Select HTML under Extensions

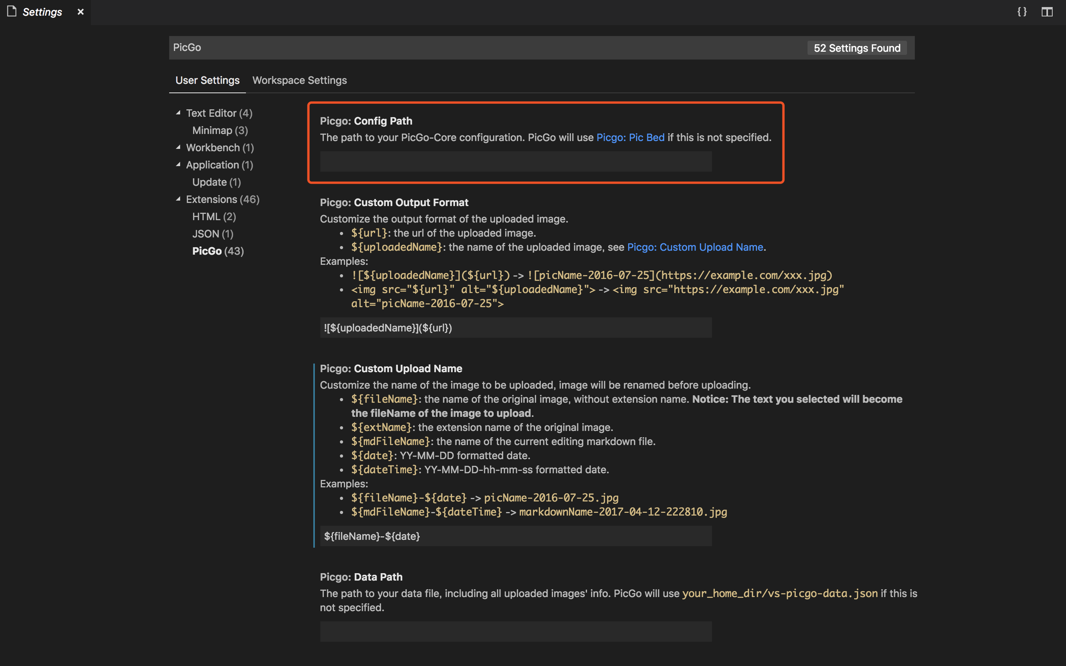214,216
